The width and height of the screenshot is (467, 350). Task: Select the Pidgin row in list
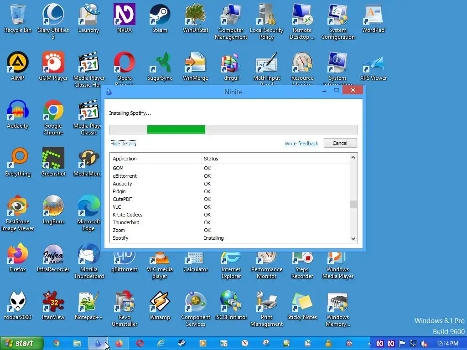(229, 191)
